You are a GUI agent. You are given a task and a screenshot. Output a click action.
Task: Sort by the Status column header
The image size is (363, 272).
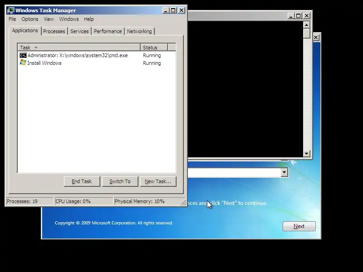point(154,48)
